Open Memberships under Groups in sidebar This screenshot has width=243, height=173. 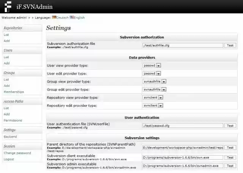pyautogui.click(x=14, y=92)
